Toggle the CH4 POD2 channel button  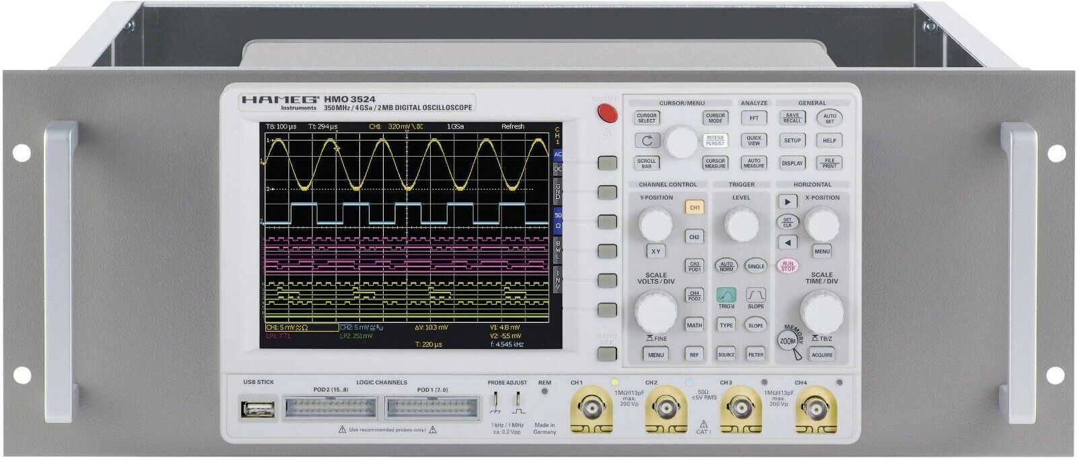(695, 295)
